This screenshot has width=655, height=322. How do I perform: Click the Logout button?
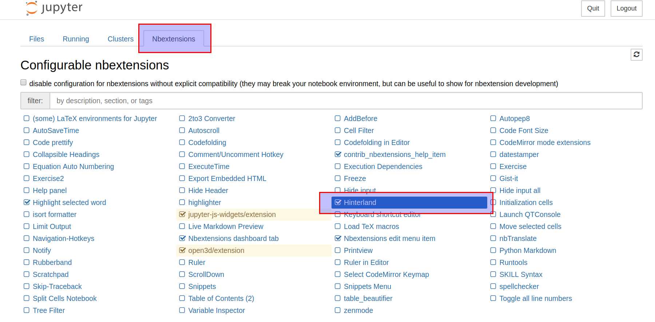(627, 8)
